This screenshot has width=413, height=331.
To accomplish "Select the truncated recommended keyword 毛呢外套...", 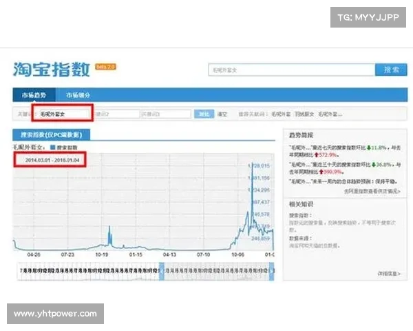I will click(330, 114).
